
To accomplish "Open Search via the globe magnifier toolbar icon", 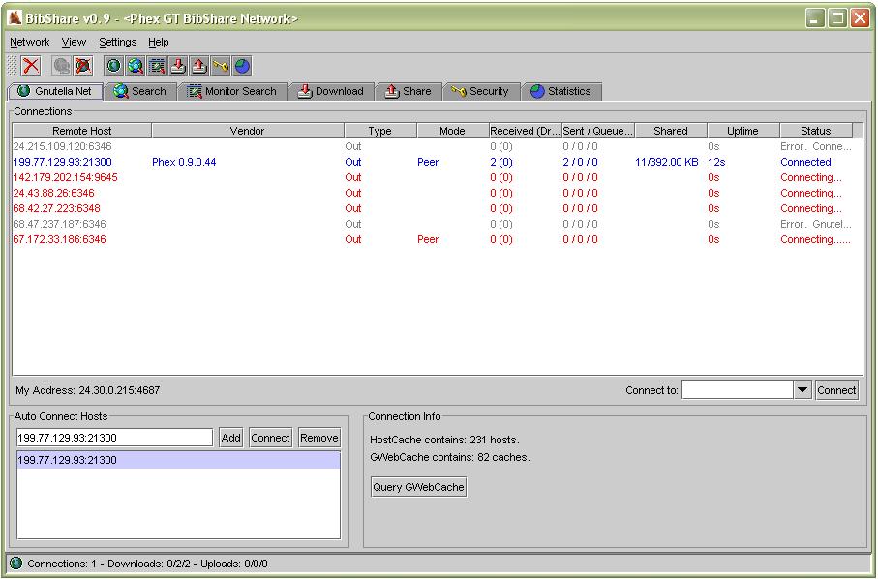I will [x=136, y=66].
